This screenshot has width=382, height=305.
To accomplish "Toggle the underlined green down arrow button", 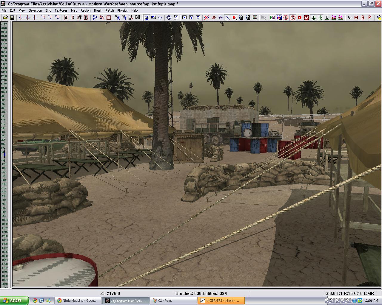I will (x=321, y=18).
